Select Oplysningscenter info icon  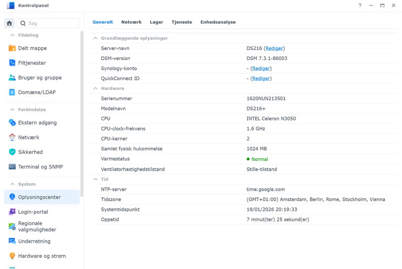(x=12, y=197)
